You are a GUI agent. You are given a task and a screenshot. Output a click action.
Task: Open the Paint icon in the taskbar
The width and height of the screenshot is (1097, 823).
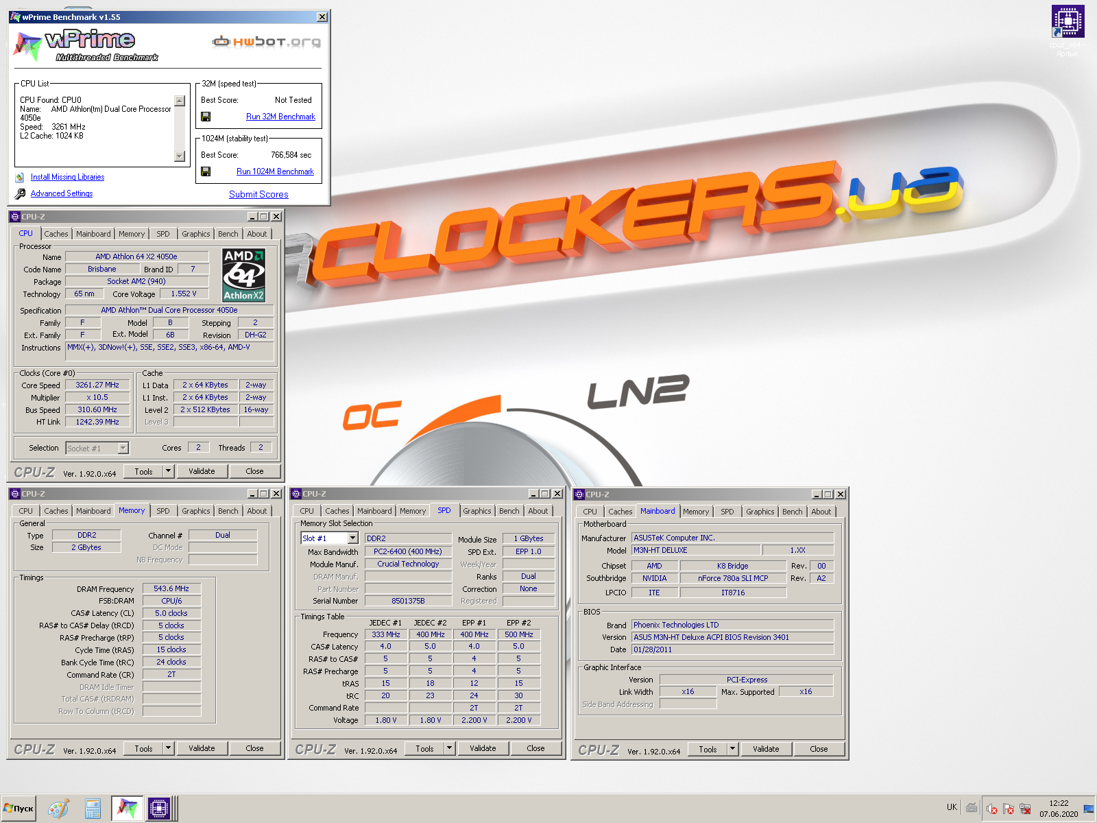58,809
